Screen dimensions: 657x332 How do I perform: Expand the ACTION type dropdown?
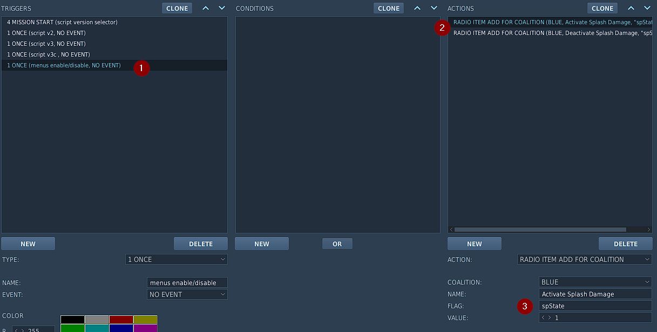(x=584, y=259)
